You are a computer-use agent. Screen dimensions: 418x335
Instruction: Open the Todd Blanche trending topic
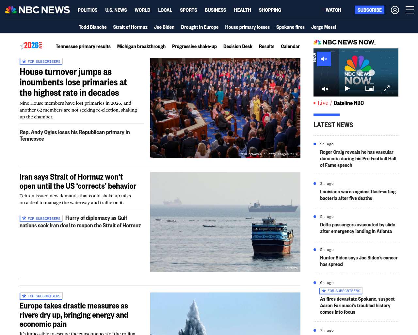(x=93, y=27)
